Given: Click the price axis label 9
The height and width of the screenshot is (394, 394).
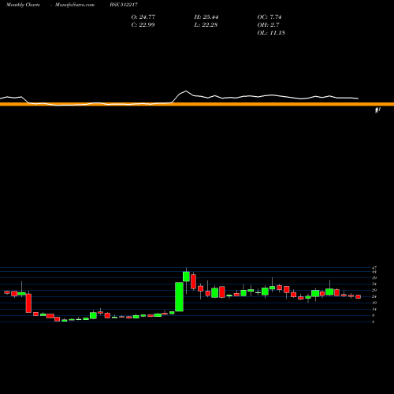Looking at the screenshot, I should [374, 315].
